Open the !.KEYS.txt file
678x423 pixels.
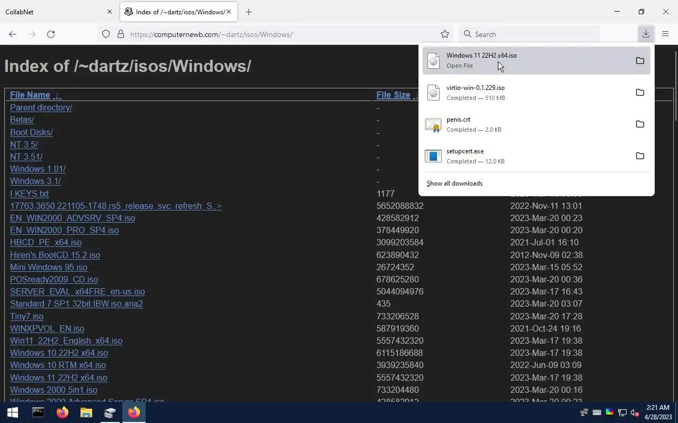pos(29,194)
